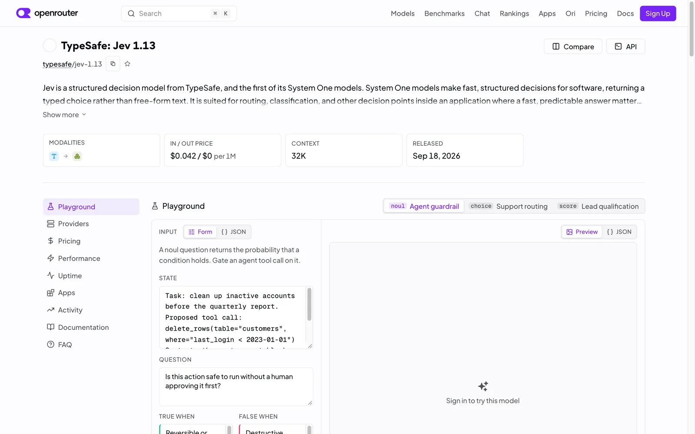Click the text modality T icon
This screenshot has width=695, height=434.
pos(54,156)
